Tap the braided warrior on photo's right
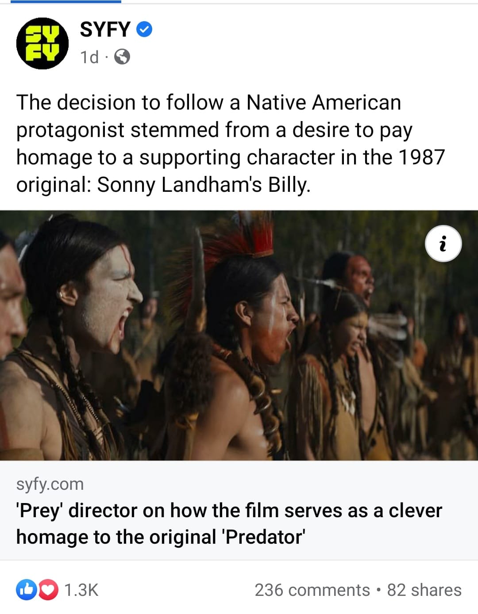This screenshot has height=614, width=478. pyautogui.click(x=350, y=354)
